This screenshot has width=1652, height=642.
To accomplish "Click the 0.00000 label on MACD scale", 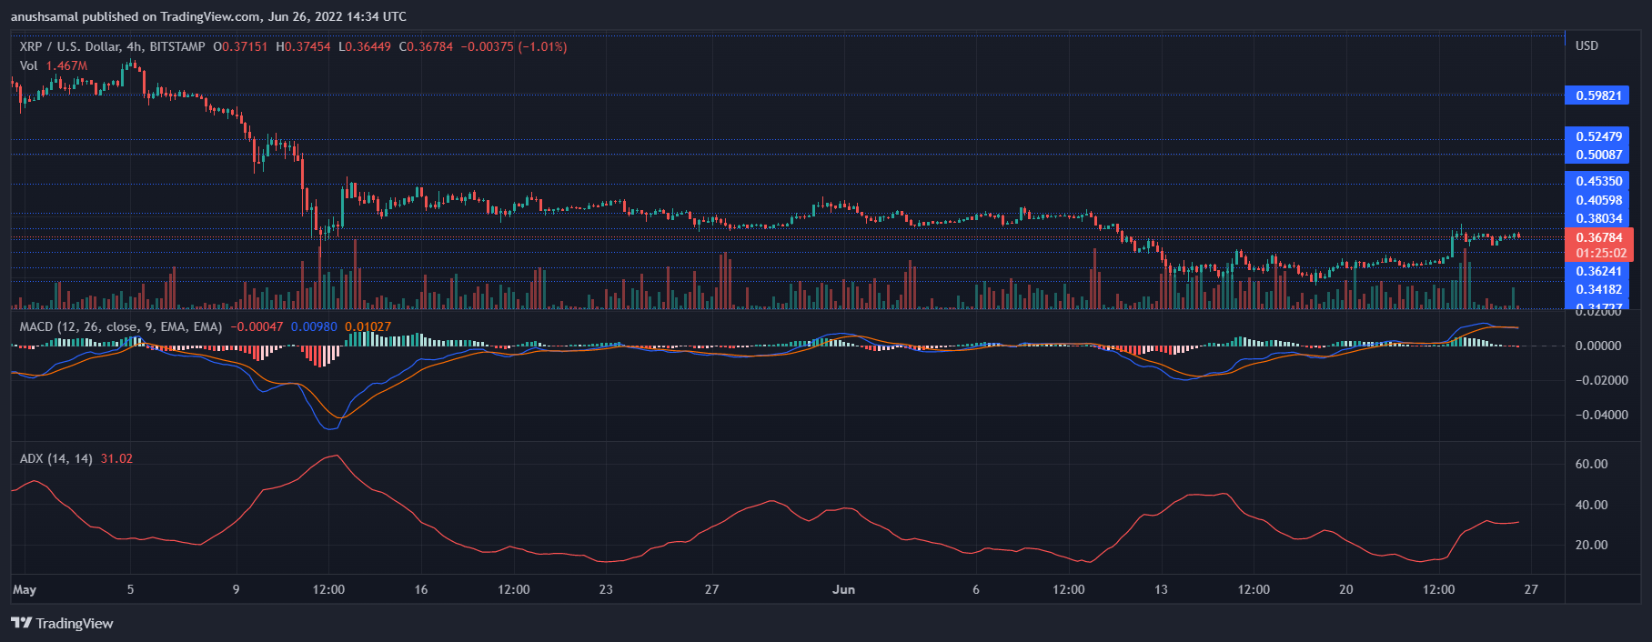I will point(1598,346).
